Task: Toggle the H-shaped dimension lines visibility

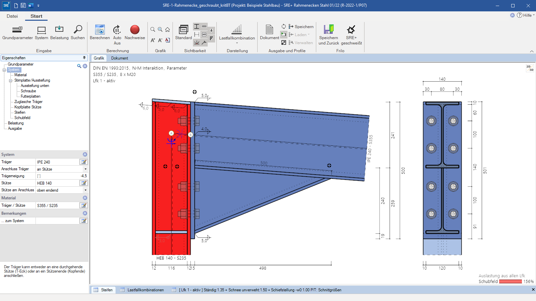Action: tap(197, 34)
